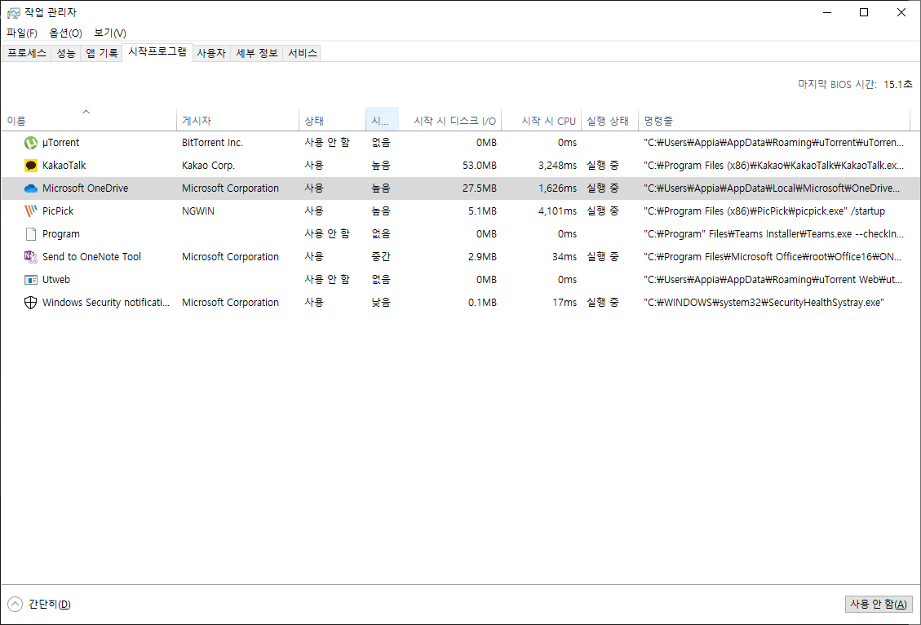Sort by the truncated 시... impact column header
921x625 pixels.
pos(383,119)
